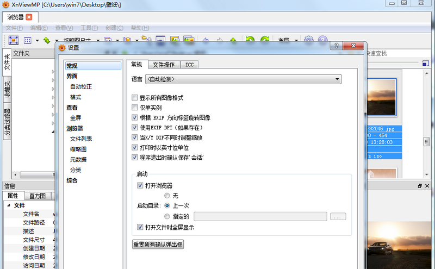Switch to the 文件操作 tab
Image resolution: width=435 pixels, height=269 pixels.
tap(163, 65)
